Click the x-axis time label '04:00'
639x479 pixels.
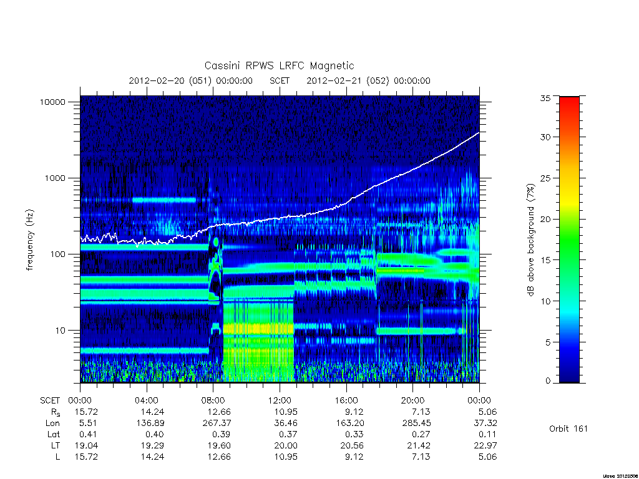click(x=147, y=401)
